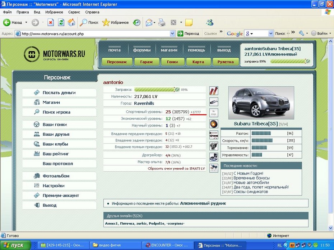Viewport: 334px width, 250px height.
Task: Open the Сервис menu
Action: 74,12
